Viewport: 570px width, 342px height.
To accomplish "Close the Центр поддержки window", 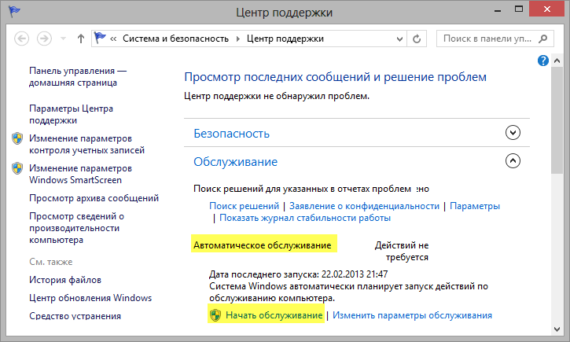I will tap(547, 9).
